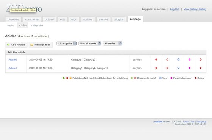The width and height of the screenshot is (212, 140).
Task: Switch to the plugins tab
Action: (119, 19)
